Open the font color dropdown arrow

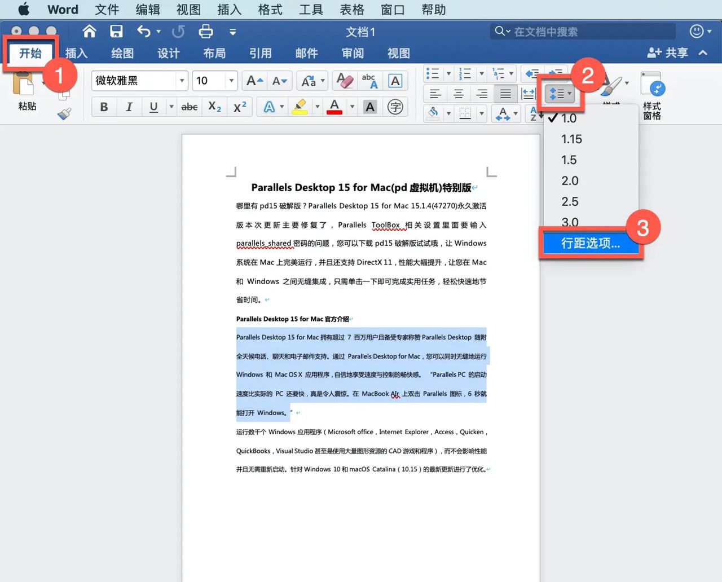pos(352,107)
